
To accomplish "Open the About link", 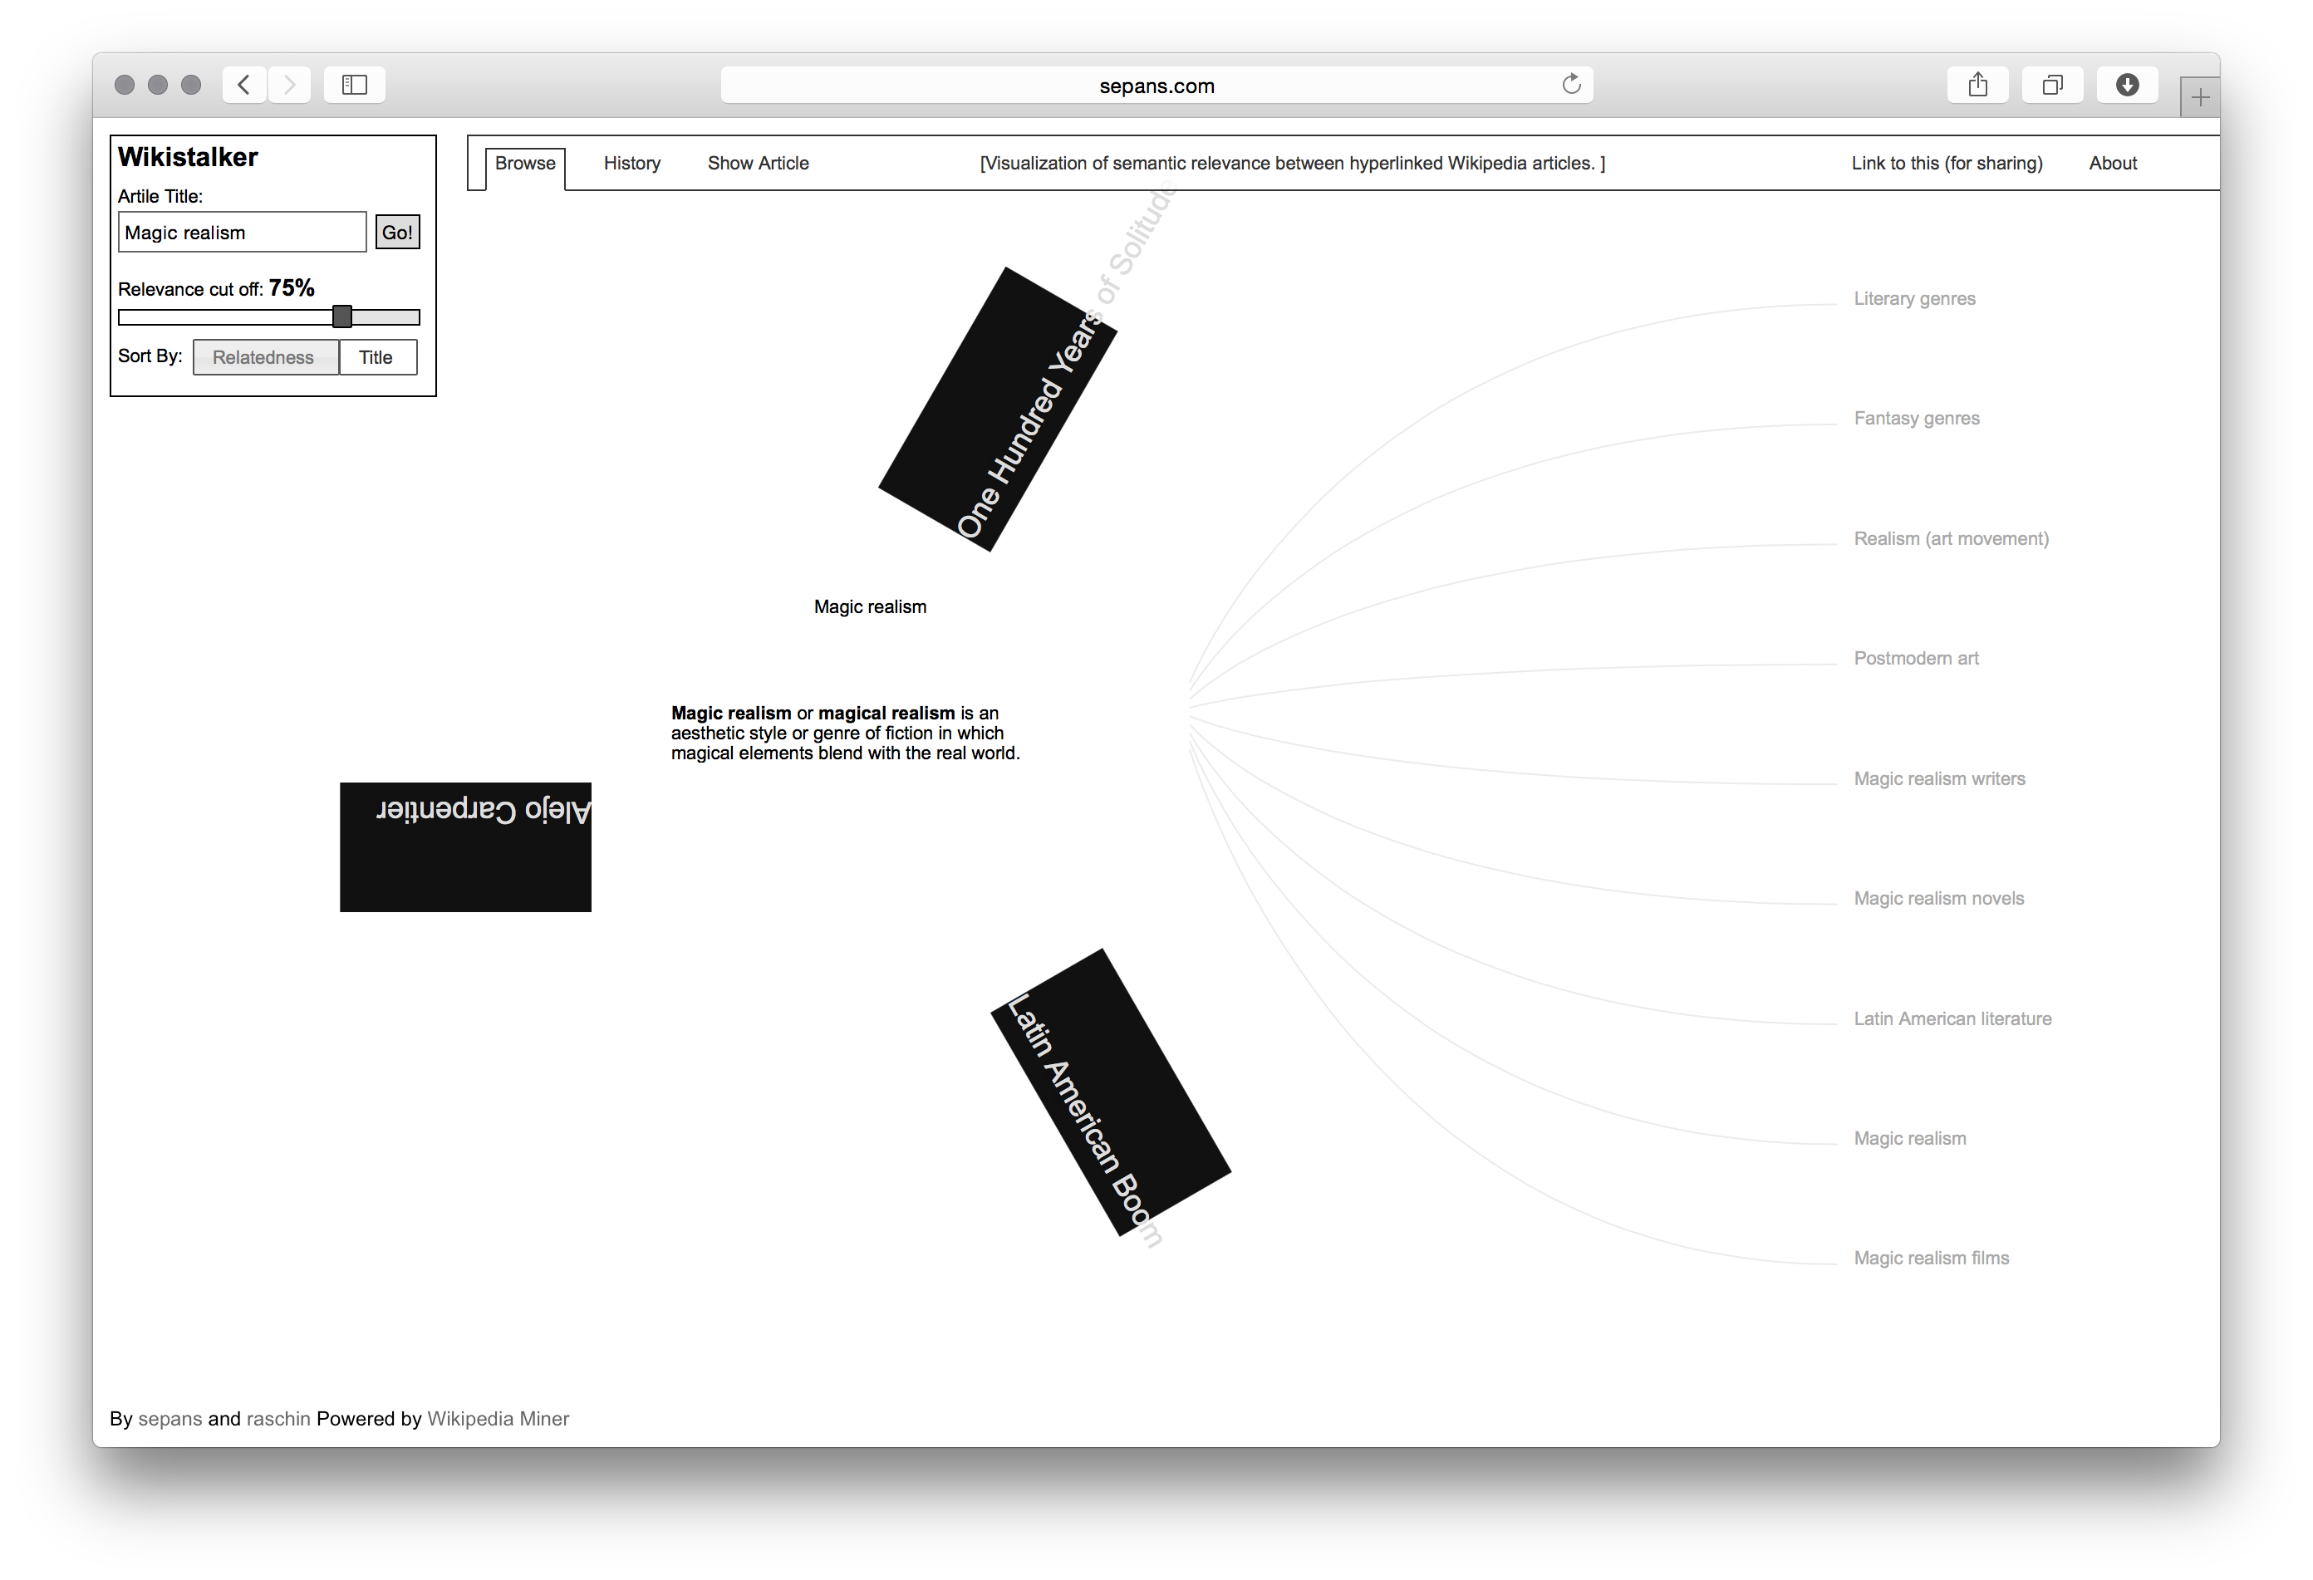I will click(x=2112, y=163).
